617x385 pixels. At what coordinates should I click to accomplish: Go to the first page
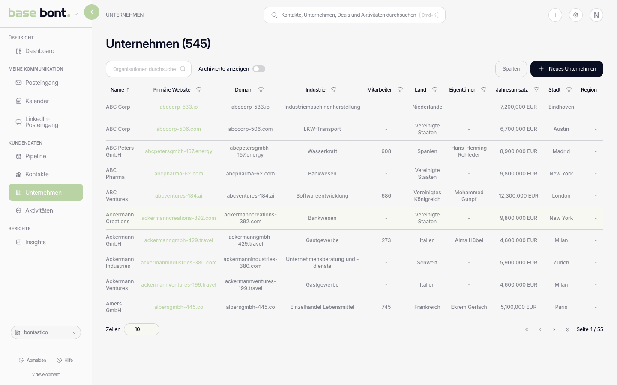pos(527,329)
